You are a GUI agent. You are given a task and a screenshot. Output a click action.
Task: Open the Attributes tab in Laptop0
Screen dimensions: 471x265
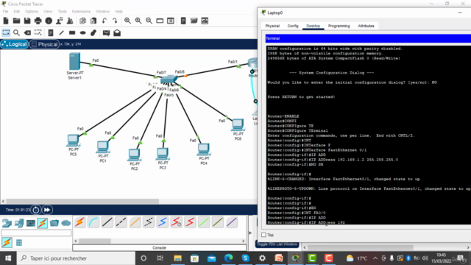click(366, 26)
